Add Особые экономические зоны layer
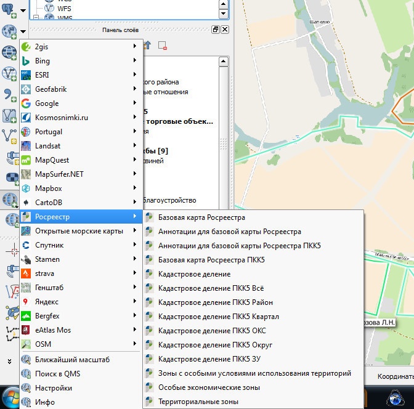 [253, 387]
